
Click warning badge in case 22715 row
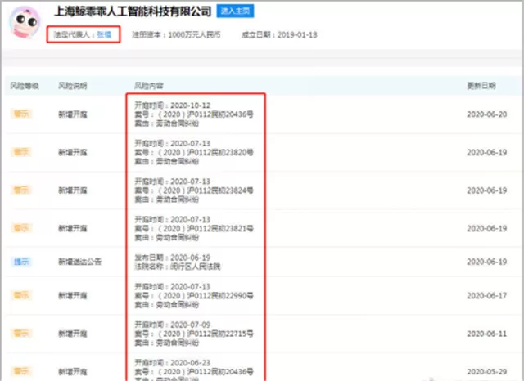21,334
